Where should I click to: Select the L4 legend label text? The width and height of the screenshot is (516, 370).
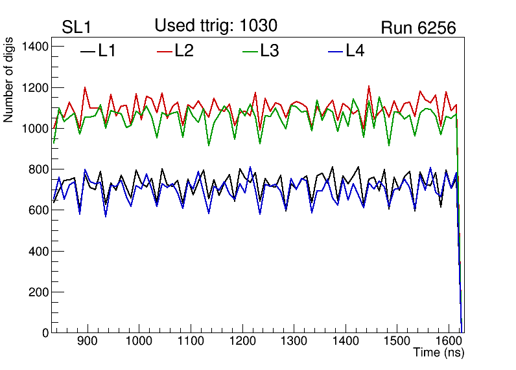[x=355, y=52]
